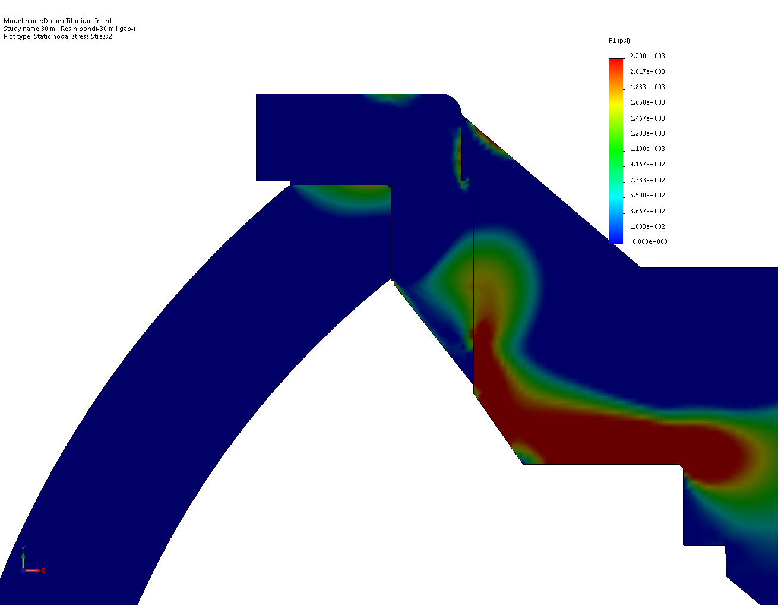The width and height of the screenshot is (778, 605).
Task: Click the red top of the color legend
Action: 616,64
